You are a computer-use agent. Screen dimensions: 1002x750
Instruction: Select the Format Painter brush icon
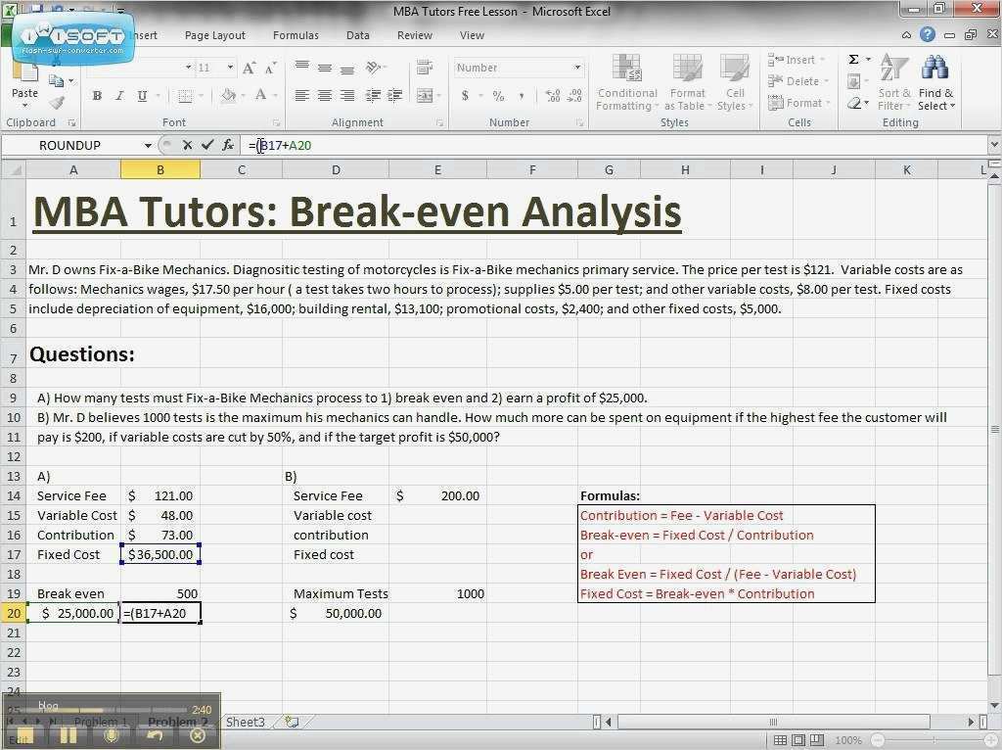tap(57, 102)
